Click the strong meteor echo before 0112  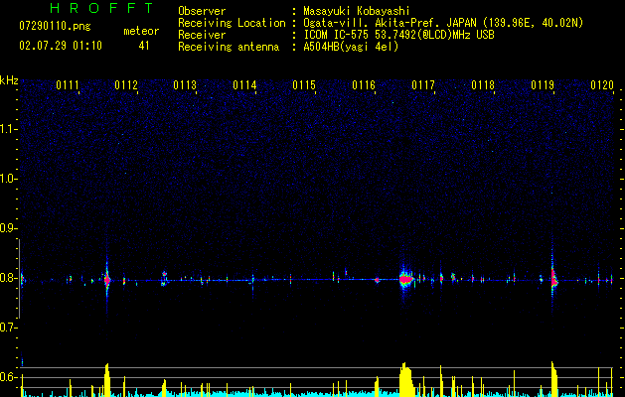click(107, 280)
